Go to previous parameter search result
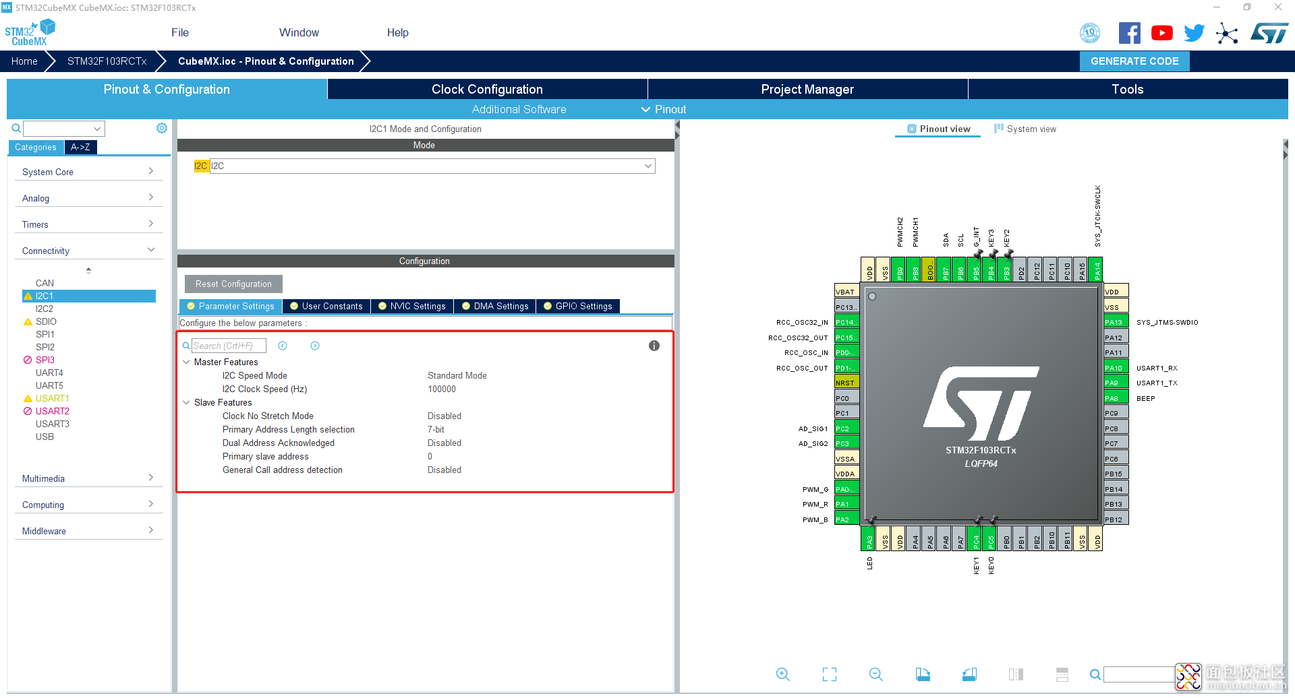The image size is (1295, 698). tap(283, 346)
